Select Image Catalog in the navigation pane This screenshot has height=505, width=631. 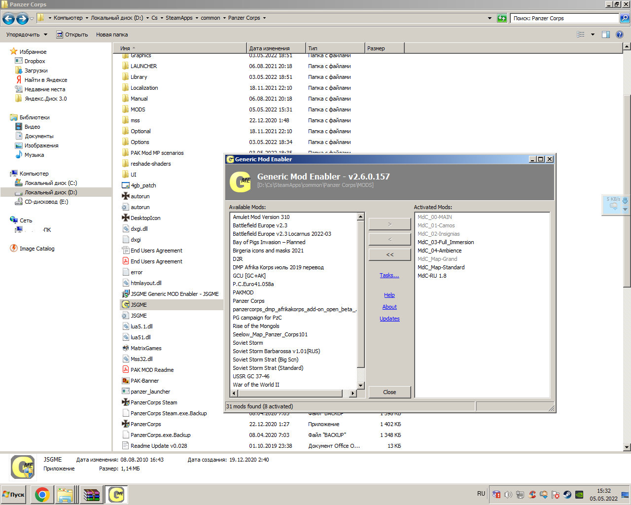pyautogui.click(x=37, y=249)
